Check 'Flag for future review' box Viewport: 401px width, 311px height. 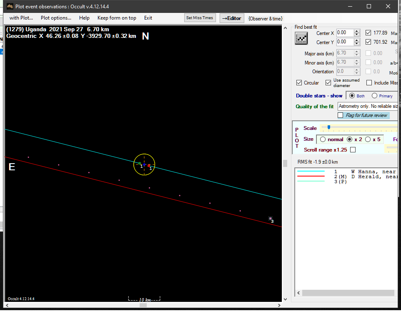click(x=341, y=115)
